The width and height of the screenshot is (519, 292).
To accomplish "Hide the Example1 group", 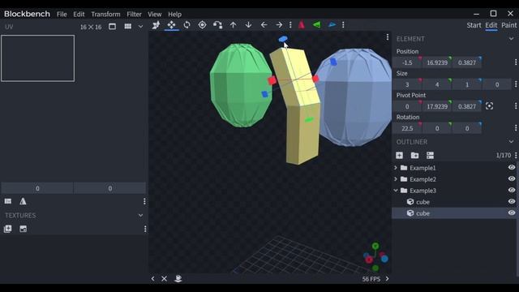I will 512,168.
